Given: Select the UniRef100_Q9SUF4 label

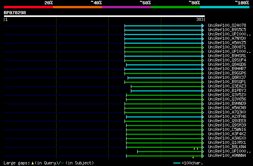Looking at the screenshot, I should tap(227, 60).
